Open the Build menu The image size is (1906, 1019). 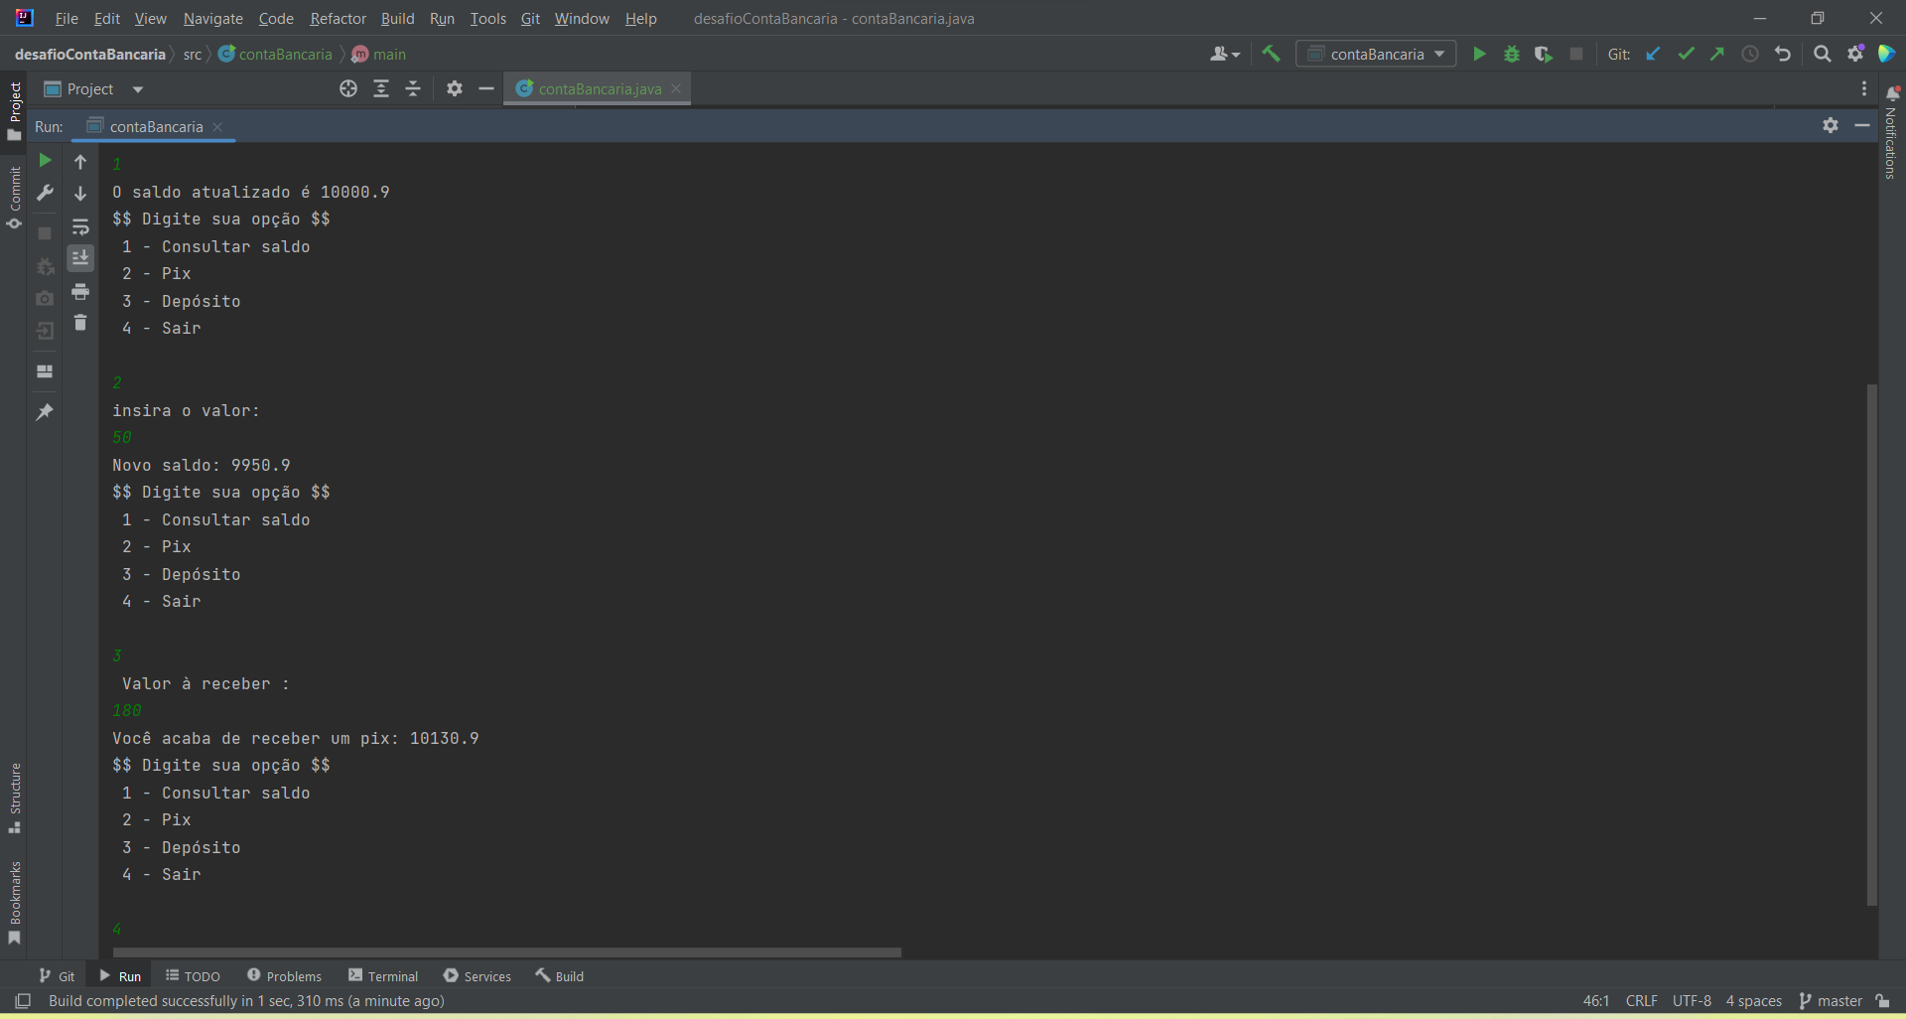point(397,19)
